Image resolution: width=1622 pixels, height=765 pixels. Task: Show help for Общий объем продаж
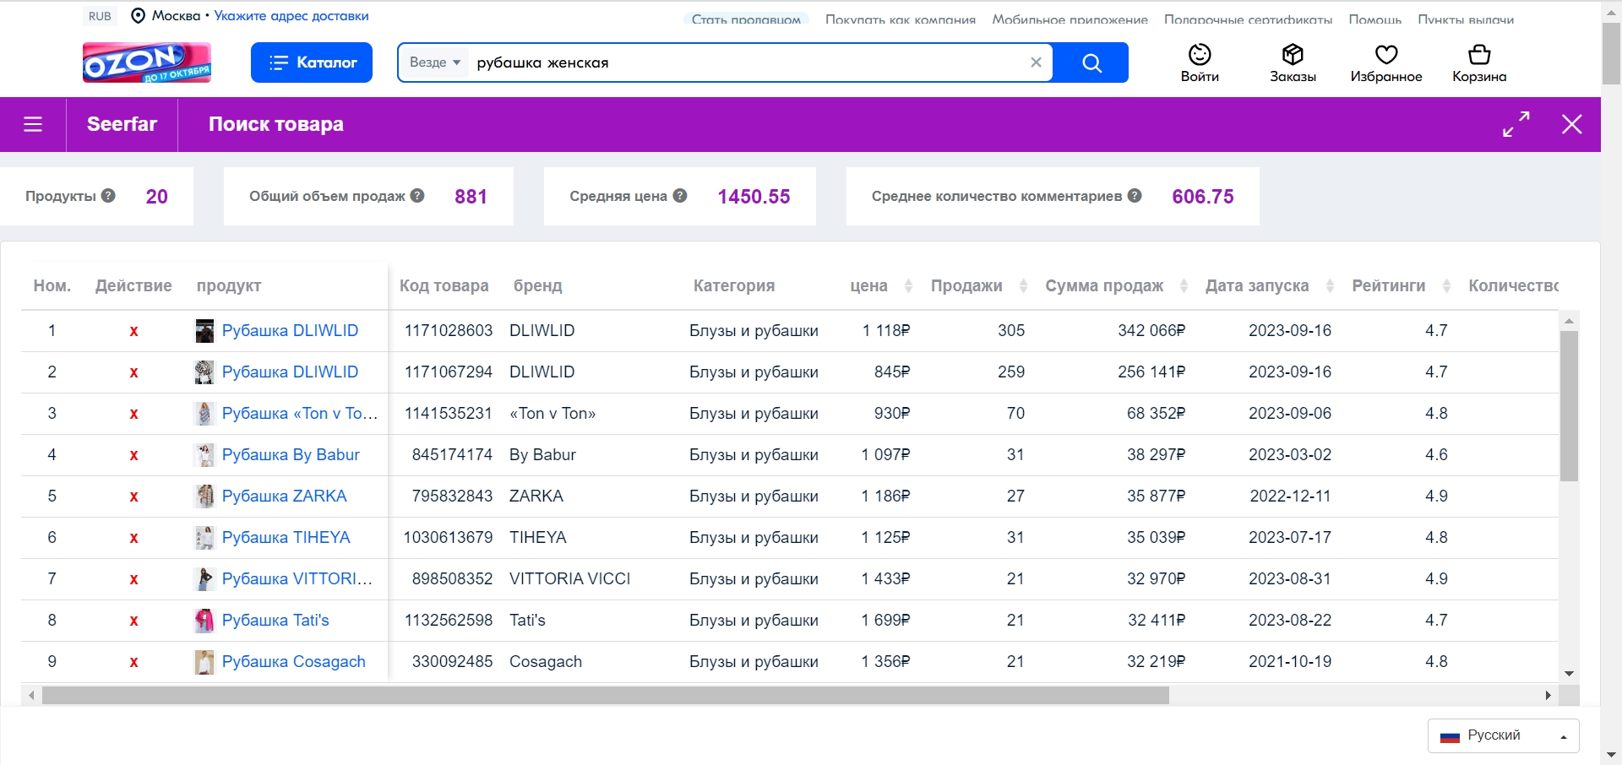417,195
